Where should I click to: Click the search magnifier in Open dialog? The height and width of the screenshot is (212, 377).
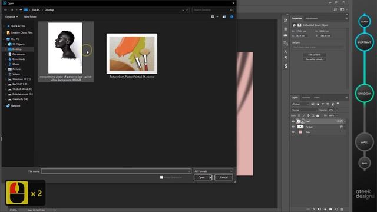point(231,10)
